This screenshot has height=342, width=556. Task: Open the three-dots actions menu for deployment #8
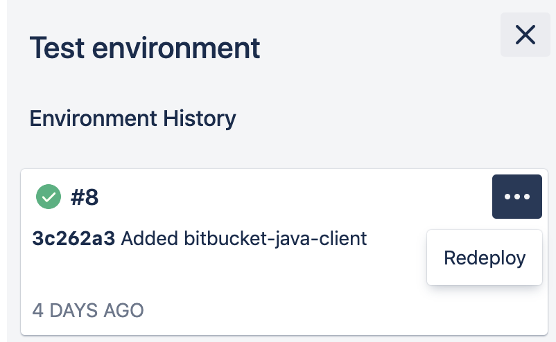click(516, 197)
